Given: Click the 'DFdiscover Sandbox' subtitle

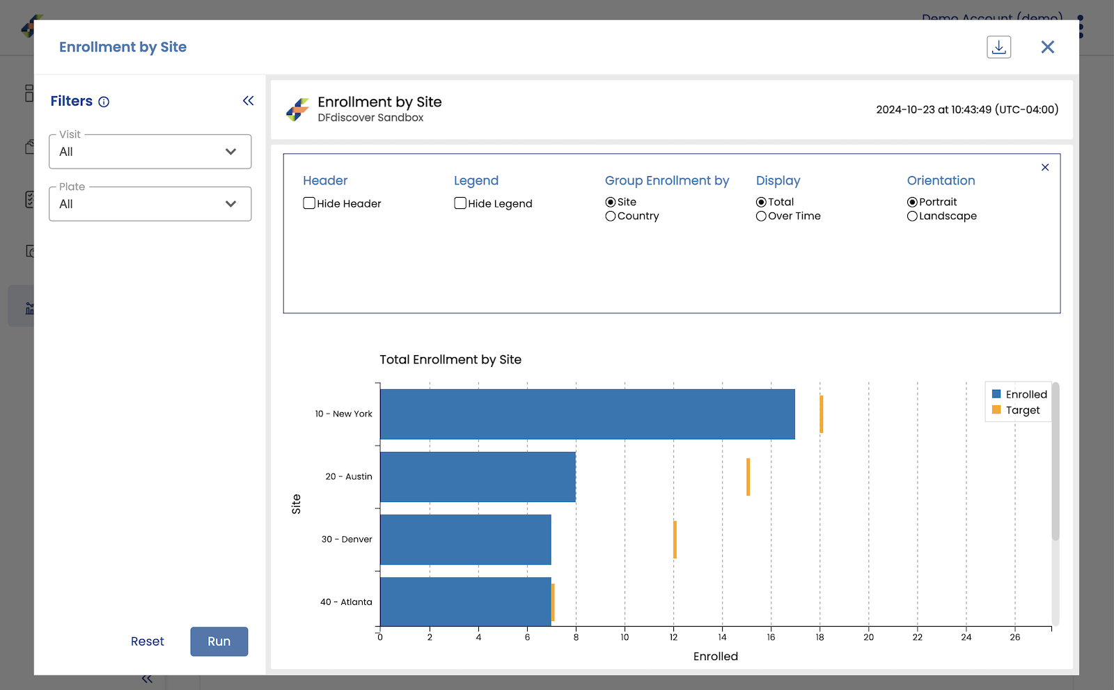Looking at the screenshot, I should coord(370,118).
